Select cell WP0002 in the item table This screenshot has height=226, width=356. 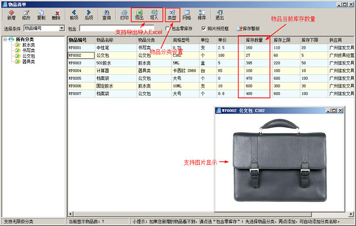tap(81, 55)
